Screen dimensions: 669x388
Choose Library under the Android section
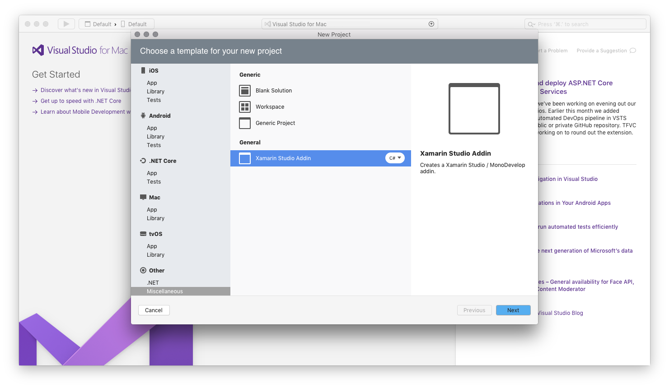[x=155, y=137]
